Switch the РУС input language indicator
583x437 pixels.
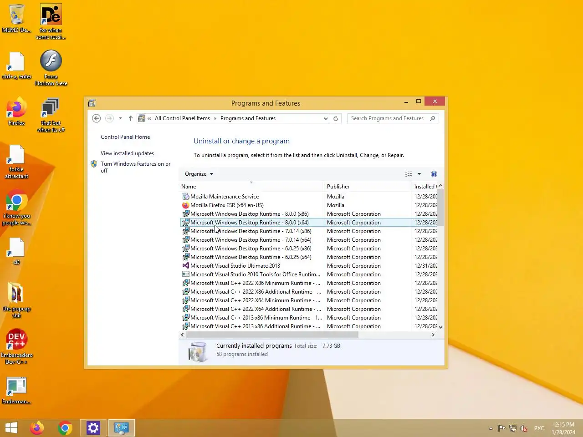[539, 428]
